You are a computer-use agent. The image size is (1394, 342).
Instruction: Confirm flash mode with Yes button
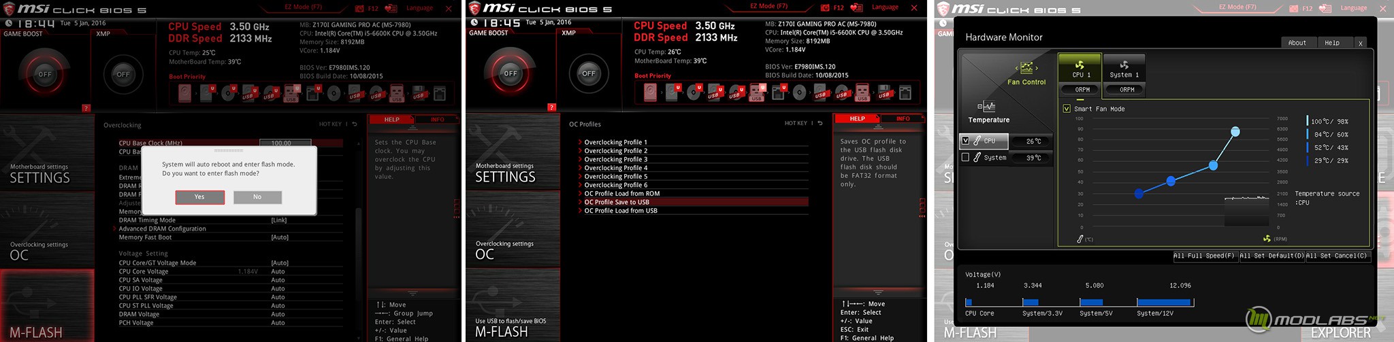coord(199,196)
